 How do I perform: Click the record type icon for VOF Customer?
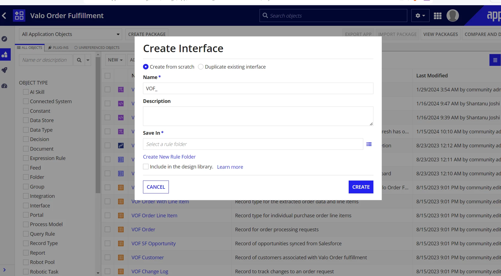pyautogui.click(x=121, y=257)
